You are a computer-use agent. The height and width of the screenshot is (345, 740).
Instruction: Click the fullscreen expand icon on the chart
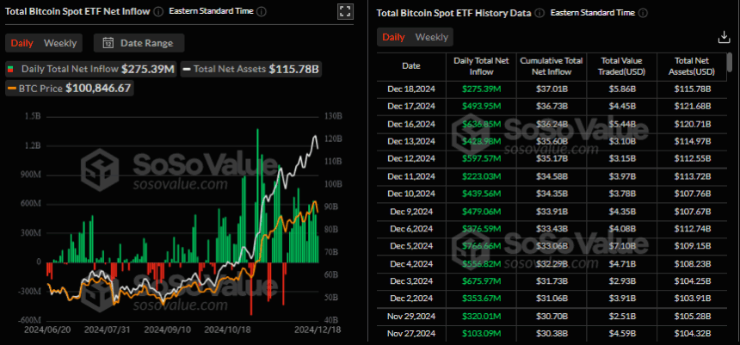345,12
